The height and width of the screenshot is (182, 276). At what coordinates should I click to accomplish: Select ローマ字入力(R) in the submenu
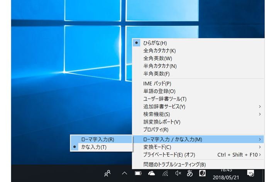[97, 139]
